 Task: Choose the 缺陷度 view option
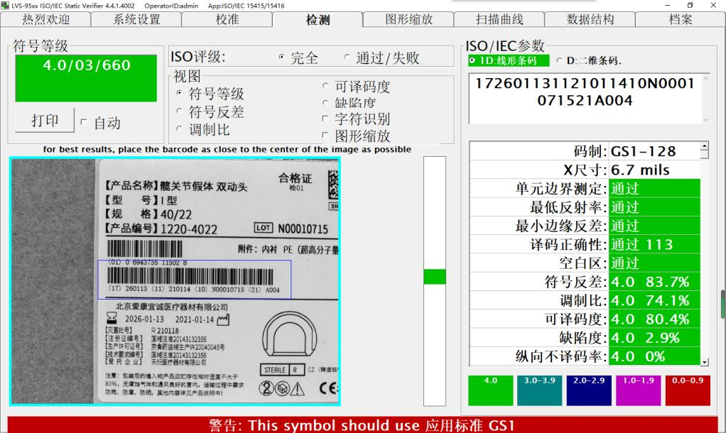(x=325, y=102)
